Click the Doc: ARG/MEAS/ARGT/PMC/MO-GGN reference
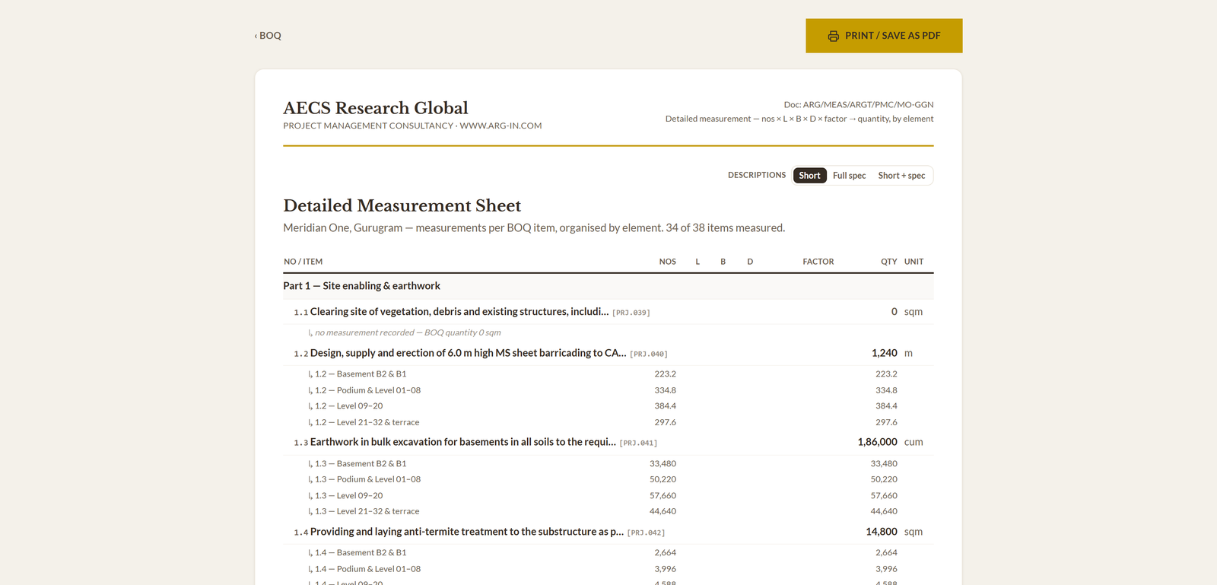 (859, 105)
